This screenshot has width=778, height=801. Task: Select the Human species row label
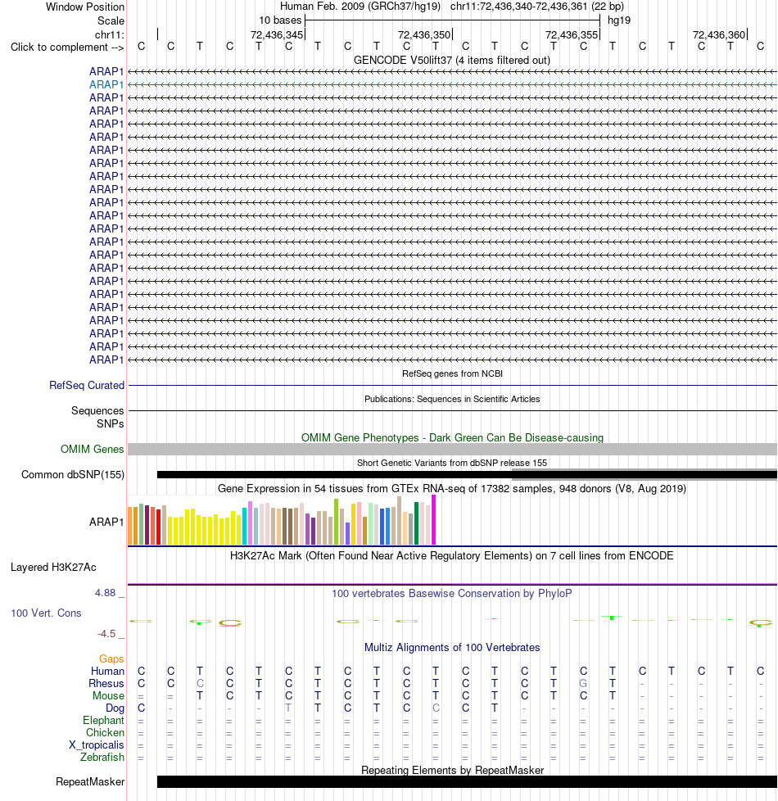107,672
